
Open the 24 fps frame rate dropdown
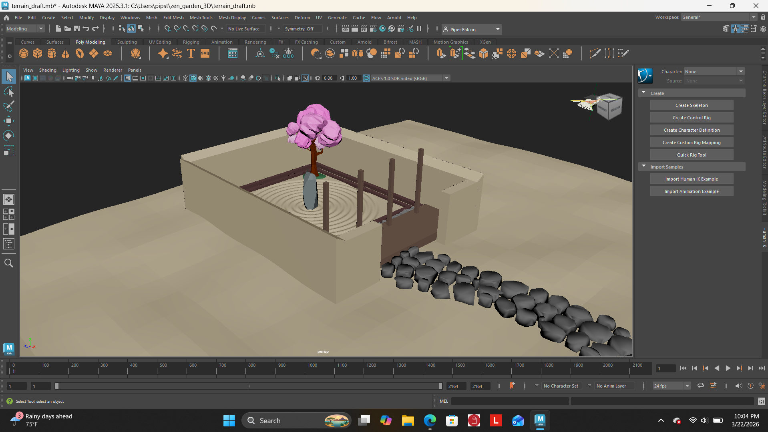671,386
